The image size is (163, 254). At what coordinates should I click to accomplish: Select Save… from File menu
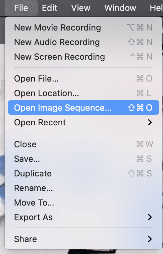(x=83, y=159)
